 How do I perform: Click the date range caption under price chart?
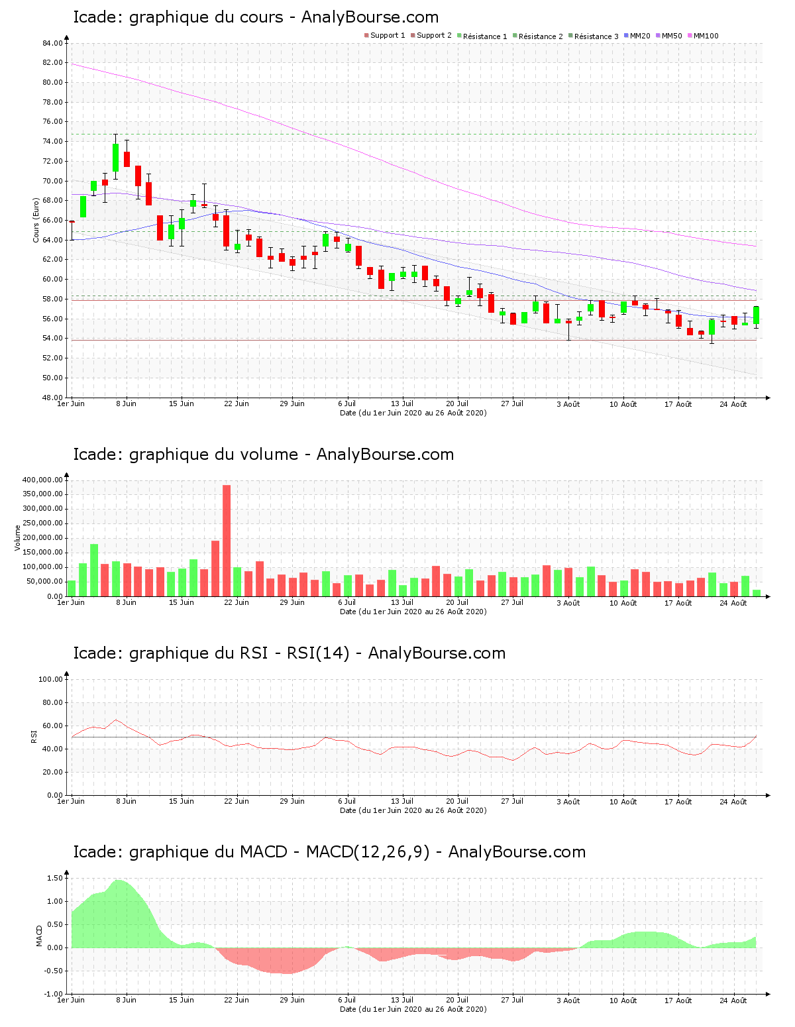(413, 413)
